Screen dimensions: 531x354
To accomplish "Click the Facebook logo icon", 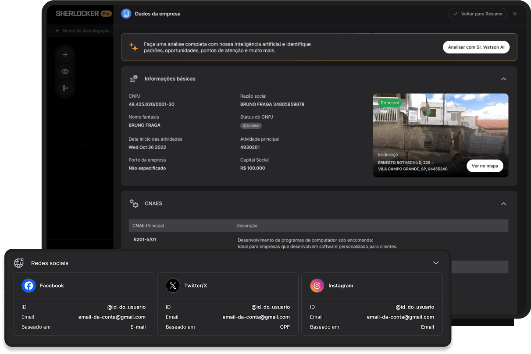I will [x=29, y=286].
